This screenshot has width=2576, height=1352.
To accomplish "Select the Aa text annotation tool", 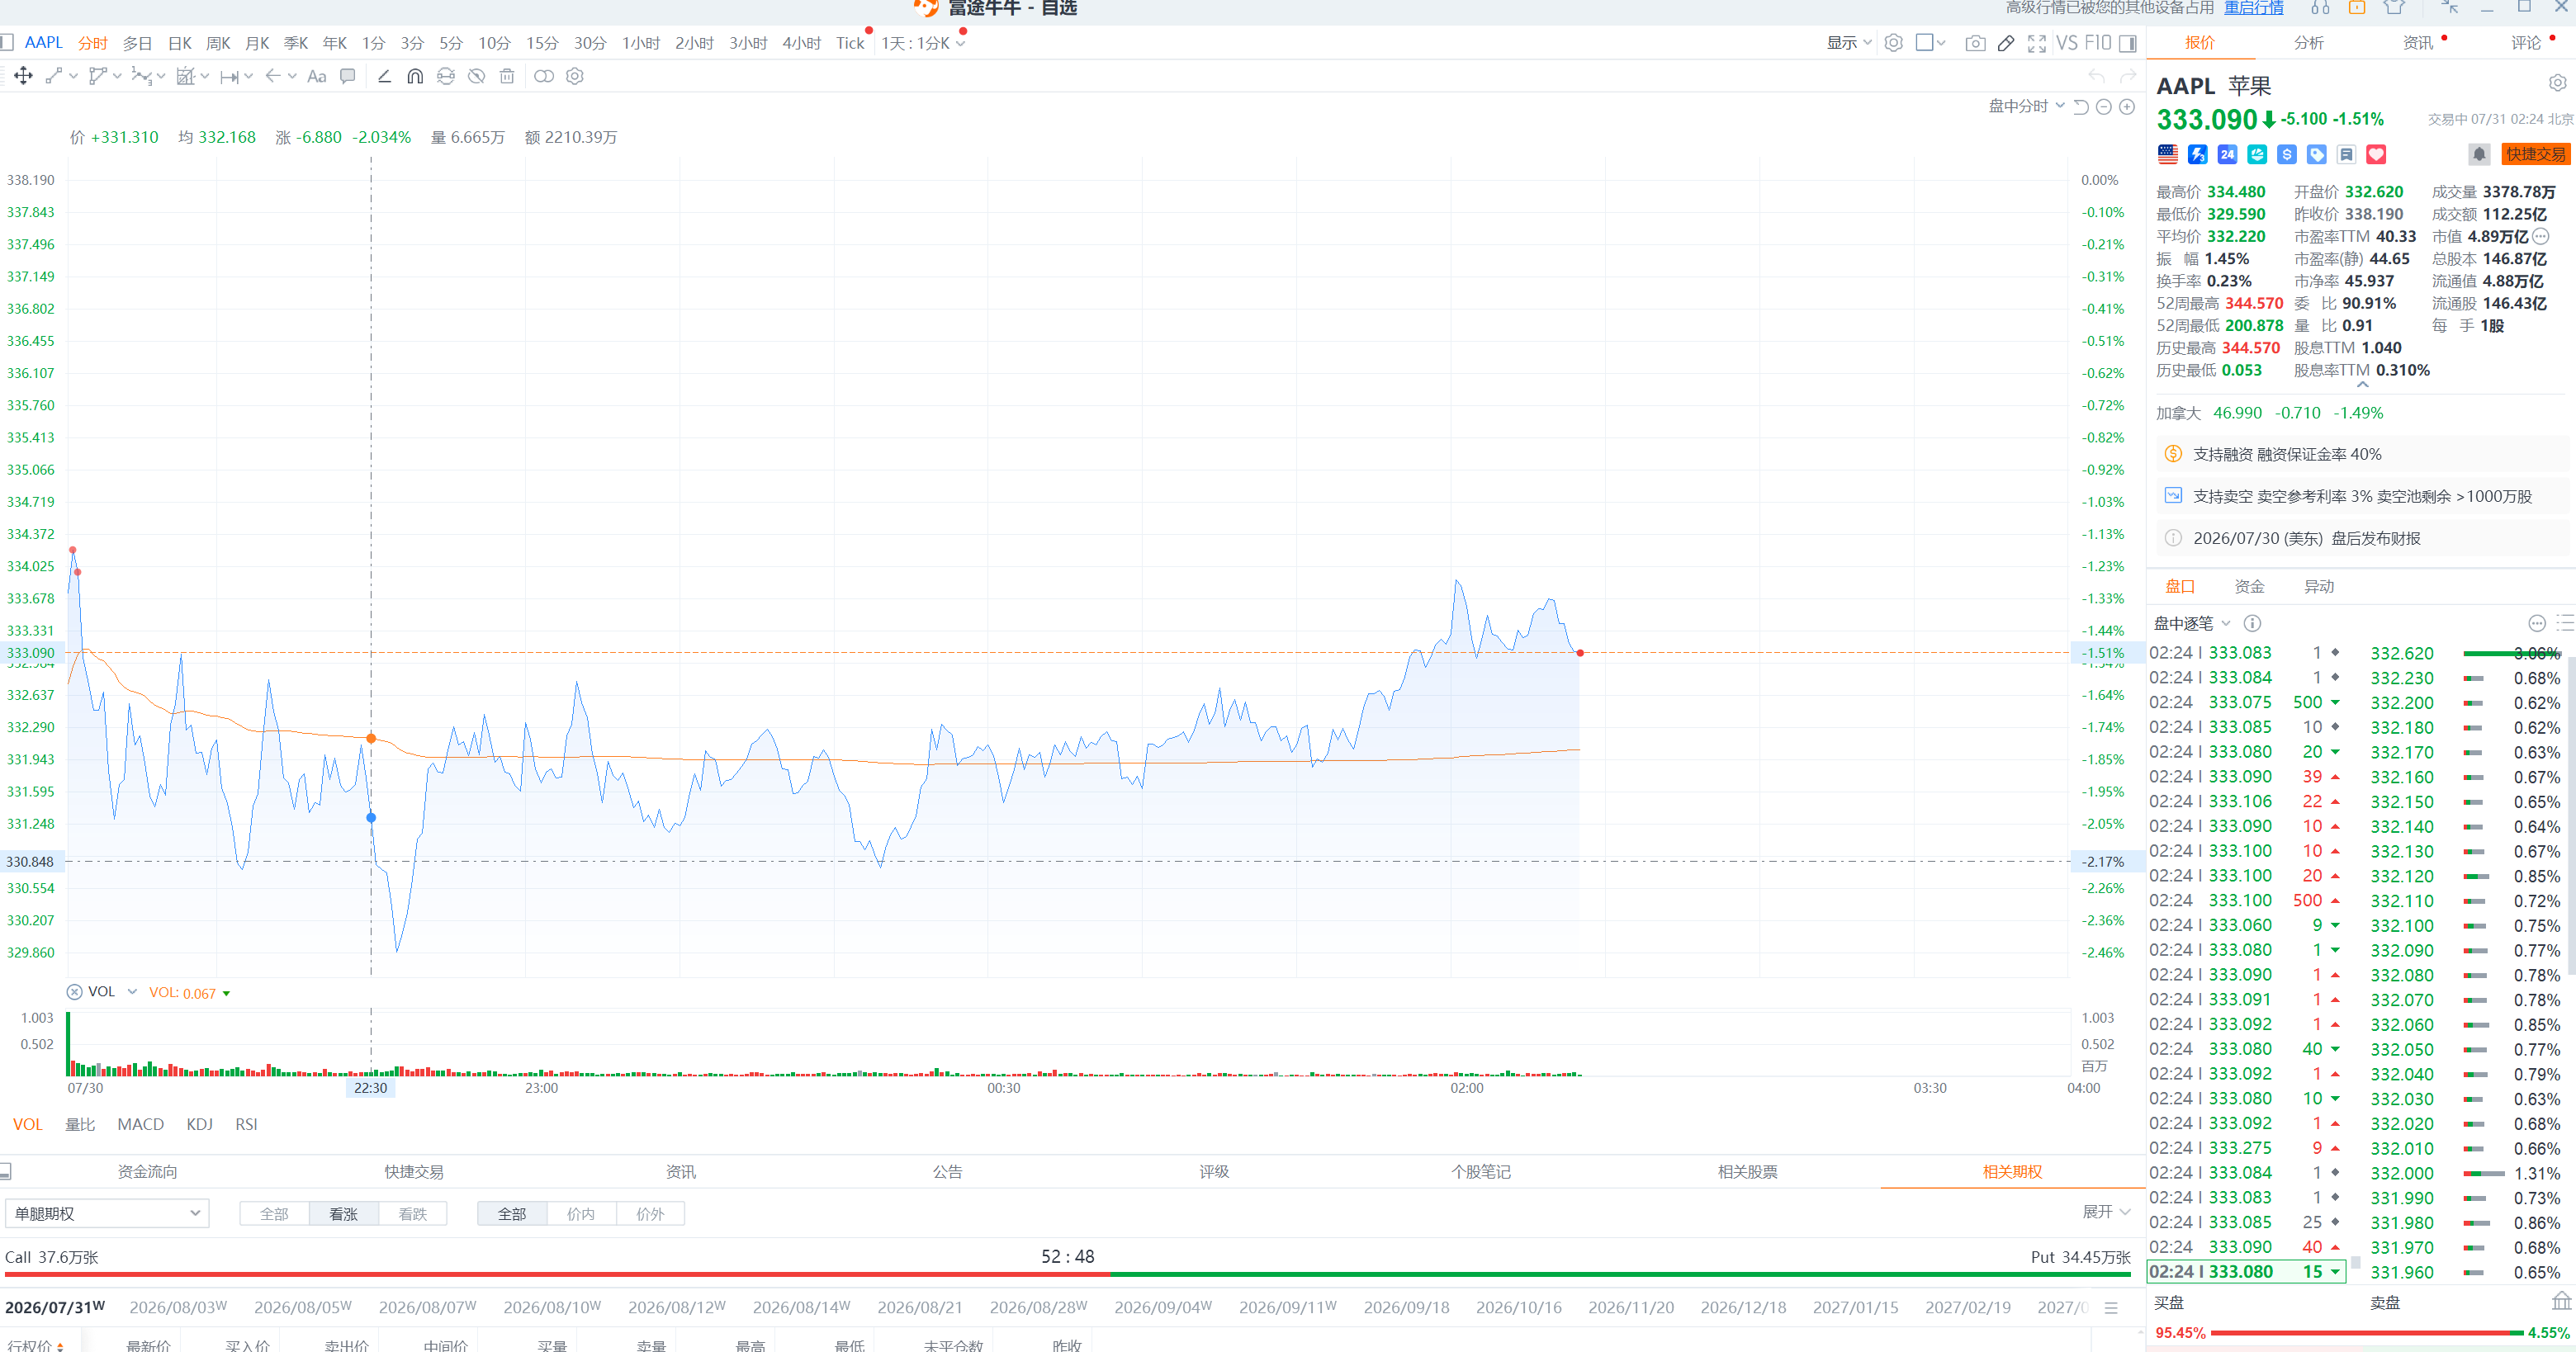I will pyautogui.click(x=317, y=76).
